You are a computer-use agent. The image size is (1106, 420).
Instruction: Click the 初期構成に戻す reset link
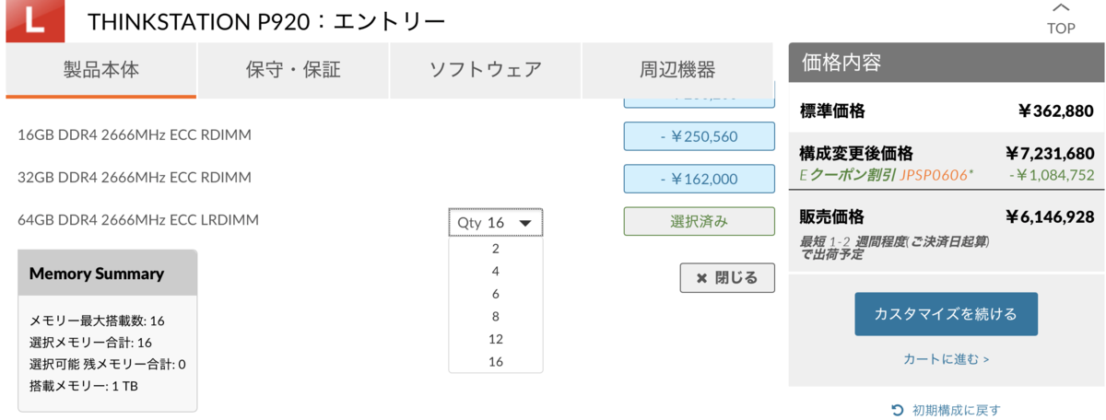coord(956,410)
